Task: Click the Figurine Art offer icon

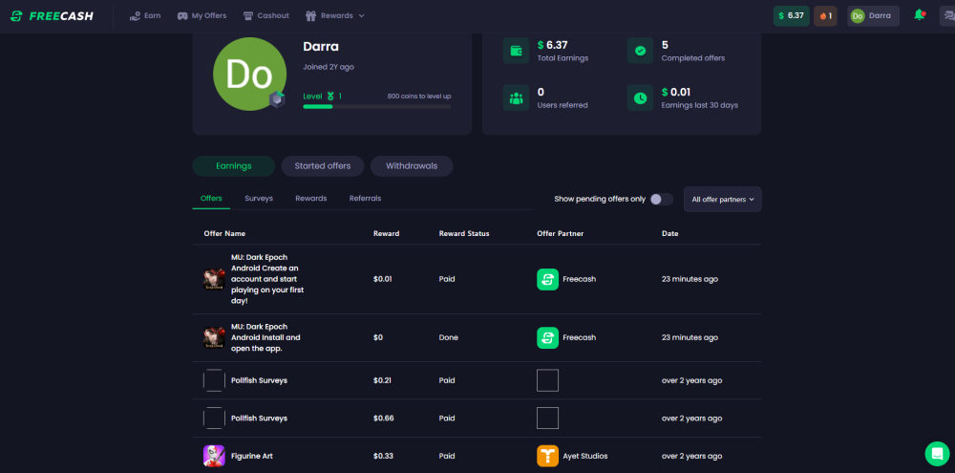Action: pyautogui.click(x=214, y=456)
